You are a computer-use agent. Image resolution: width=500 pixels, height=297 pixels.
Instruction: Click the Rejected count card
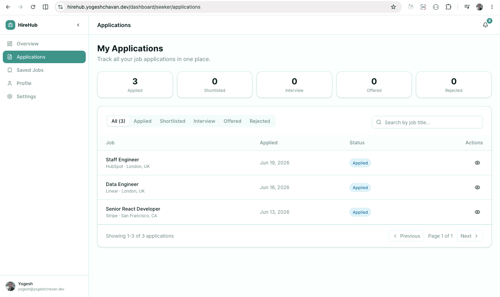tap(454, 85)
